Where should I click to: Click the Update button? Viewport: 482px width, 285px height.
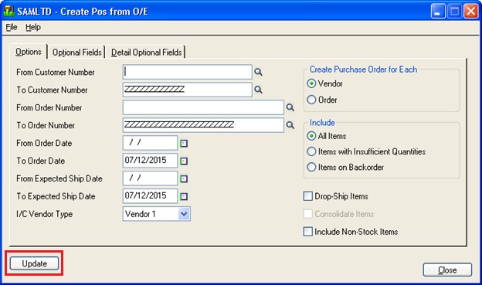pos(34,263)
